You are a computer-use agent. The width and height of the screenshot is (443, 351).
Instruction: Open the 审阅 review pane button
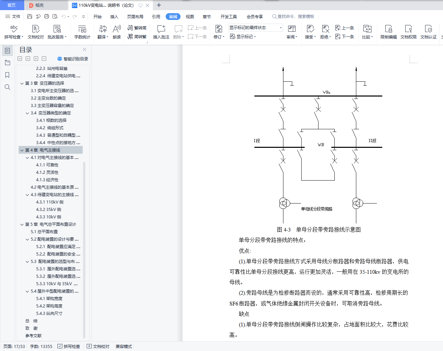pos(292,32)
